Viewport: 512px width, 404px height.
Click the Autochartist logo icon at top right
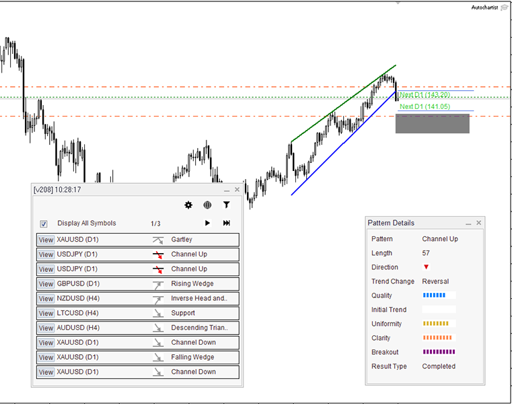504,7
